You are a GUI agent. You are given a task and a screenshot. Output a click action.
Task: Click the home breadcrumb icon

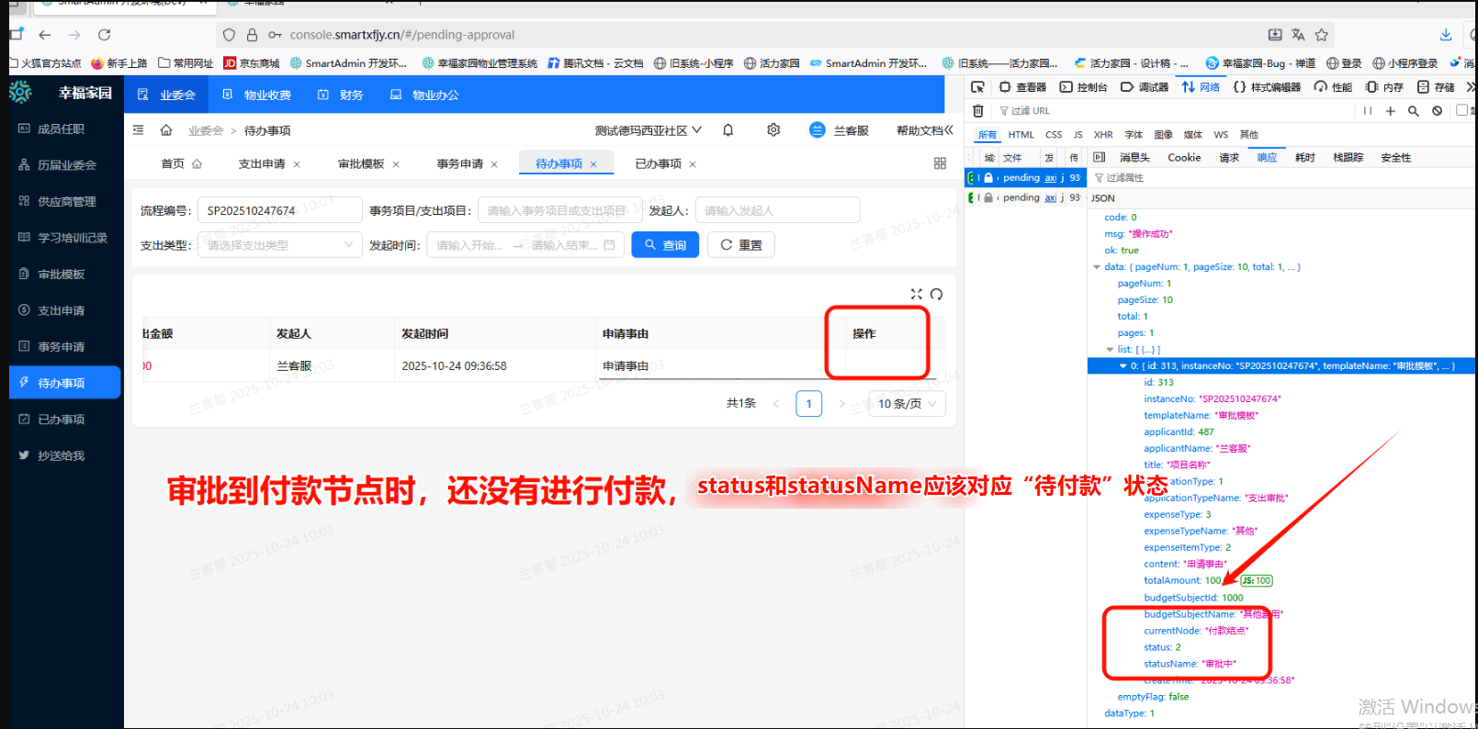pyautogui.click(x=166, y=130)
